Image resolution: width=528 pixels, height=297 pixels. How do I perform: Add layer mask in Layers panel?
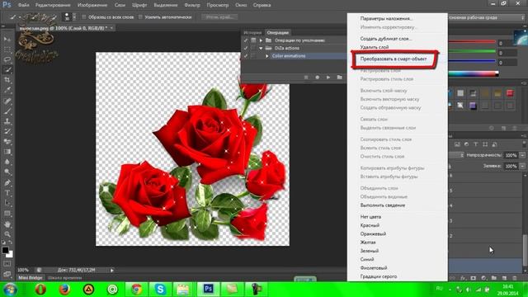474,278
